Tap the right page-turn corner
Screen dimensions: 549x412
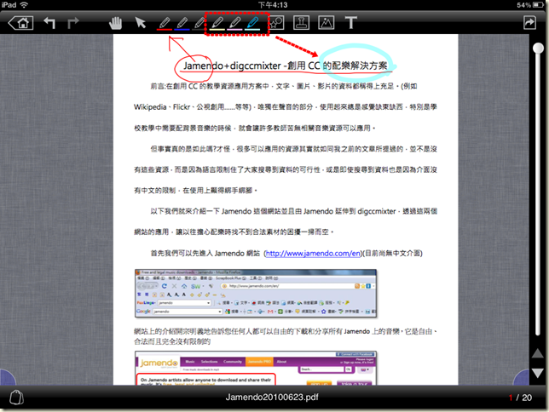point(521,378)
